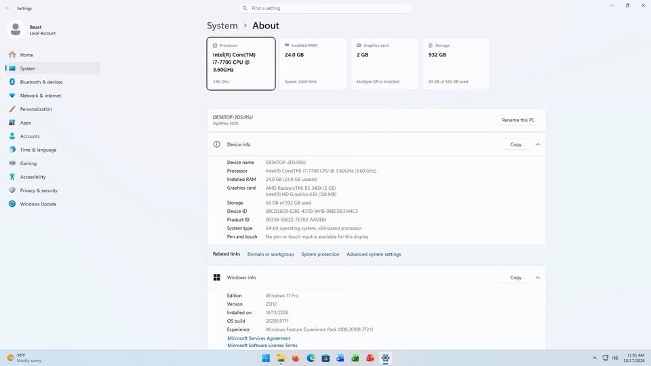
Task: Open the Windows Start menu
Action: (266, 358)
